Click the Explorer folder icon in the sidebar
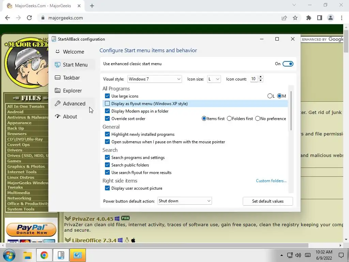 pyautogui.click(x=58, y=90)
